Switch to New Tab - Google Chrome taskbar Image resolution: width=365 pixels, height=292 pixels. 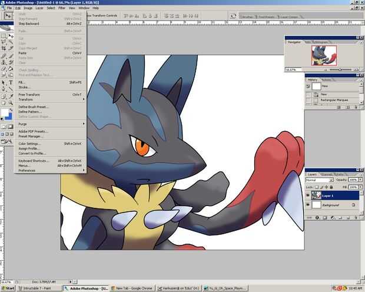pos(132,288)
